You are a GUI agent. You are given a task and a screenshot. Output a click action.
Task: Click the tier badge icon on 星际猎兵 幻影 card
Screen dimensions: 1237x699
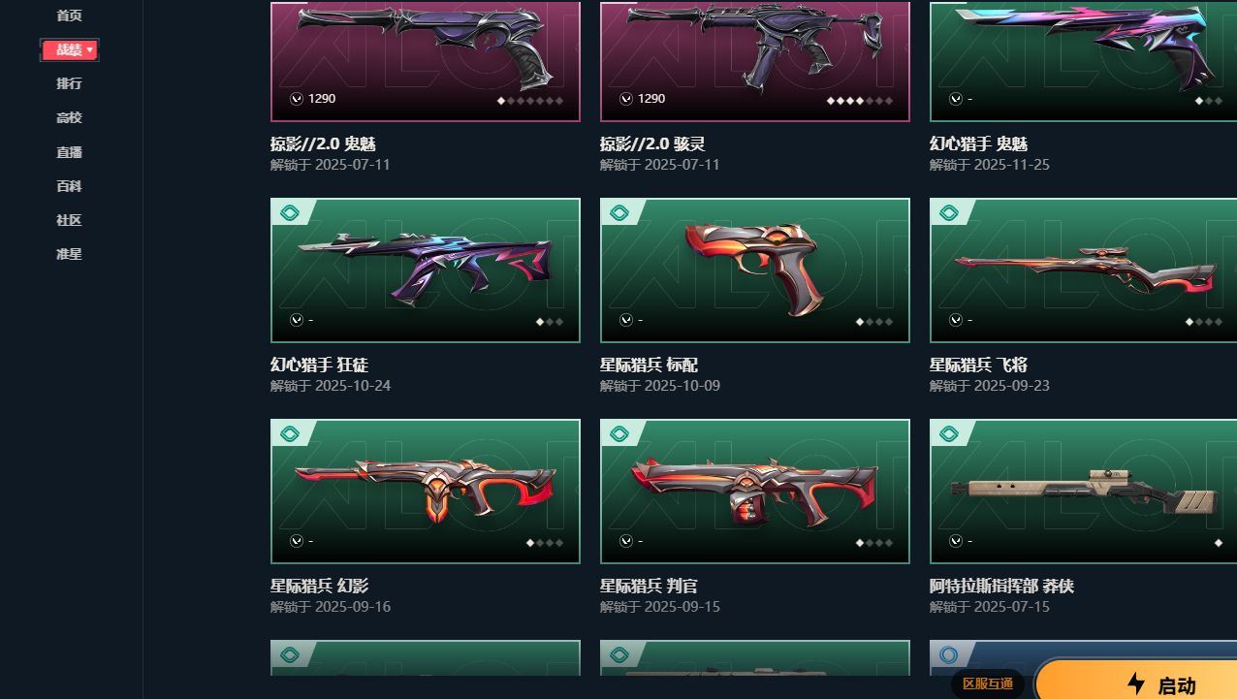tap(288, 433)
